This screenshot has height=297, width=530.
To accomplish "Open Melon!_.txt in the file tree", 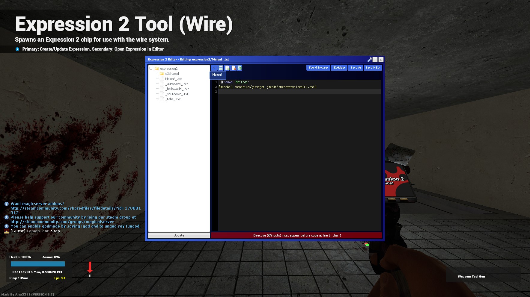I will (174, 79).
